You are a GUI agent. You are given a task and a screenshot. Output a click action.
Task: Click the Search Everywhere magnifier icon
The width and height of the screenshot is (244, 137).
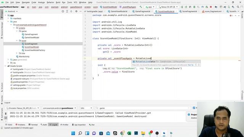(238, 7)
